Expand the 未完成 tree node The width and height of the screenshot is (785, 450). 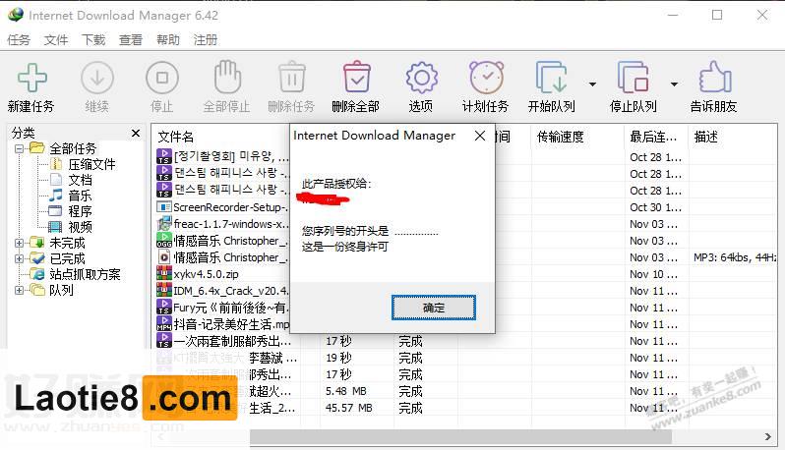coord(19,243)
